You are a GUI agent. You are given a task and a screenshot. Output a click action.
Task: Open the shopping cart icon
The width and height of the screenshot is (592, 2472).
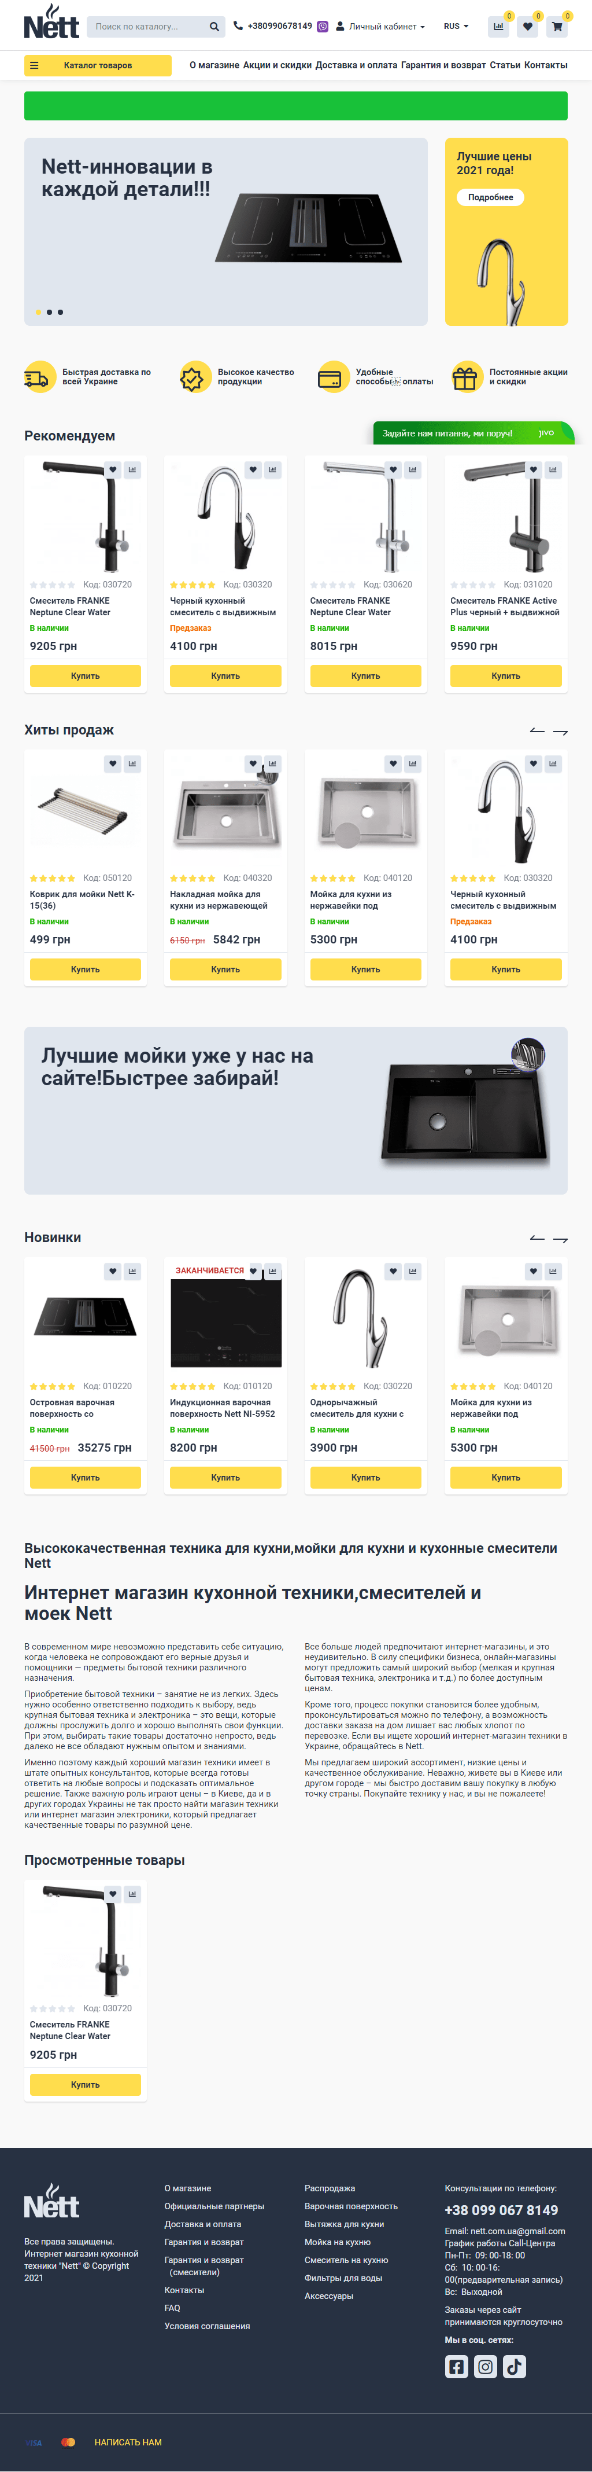557,27
